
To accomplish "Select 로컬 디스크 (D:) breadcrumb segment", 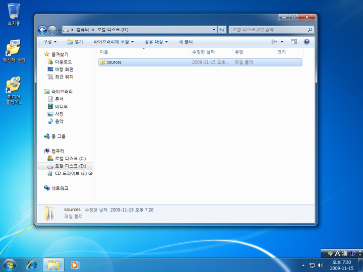I will (x=112, y=30).
